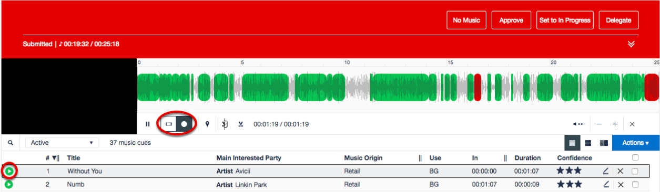660x192 pixels.
Task: Open the Actions dropdown menu
Action: [x=635, y=143]
